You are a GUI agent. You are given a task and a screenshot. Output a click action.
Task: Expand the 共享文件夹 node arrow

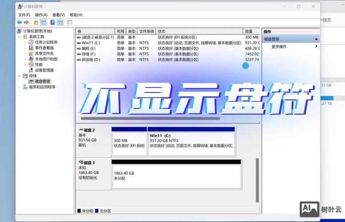point(25,54)
